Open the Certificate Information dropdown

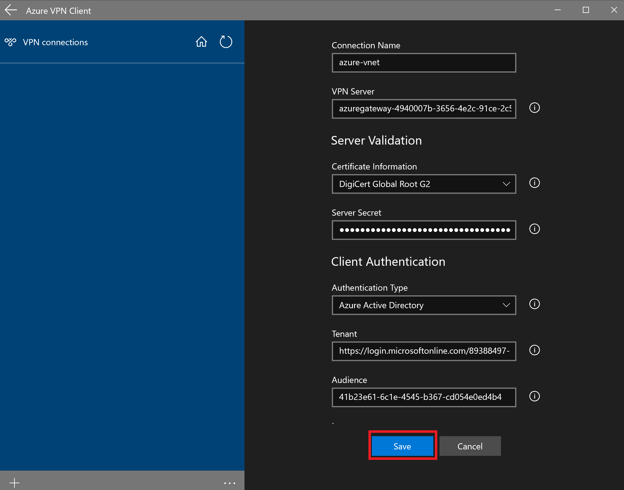coord(424,184)
